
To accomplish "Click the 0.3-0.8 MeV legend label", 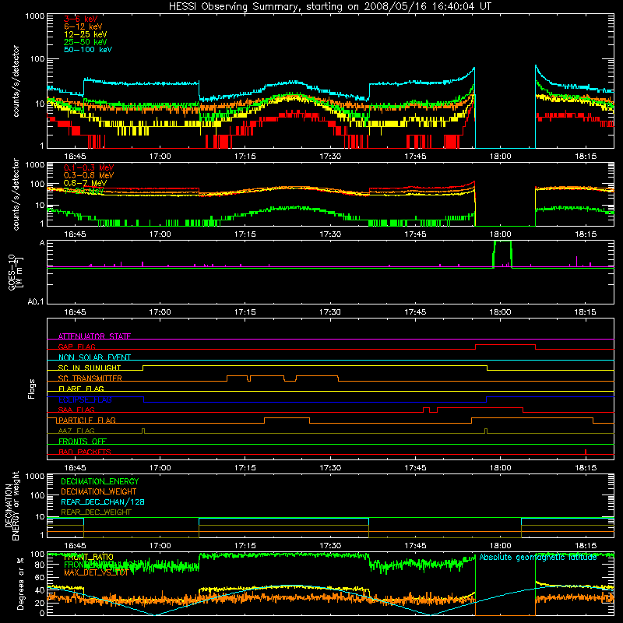I will click(89, 175).
